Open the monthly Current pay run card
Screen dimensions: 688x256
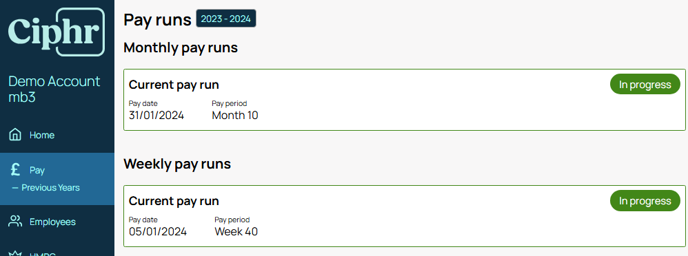[405, 100]
